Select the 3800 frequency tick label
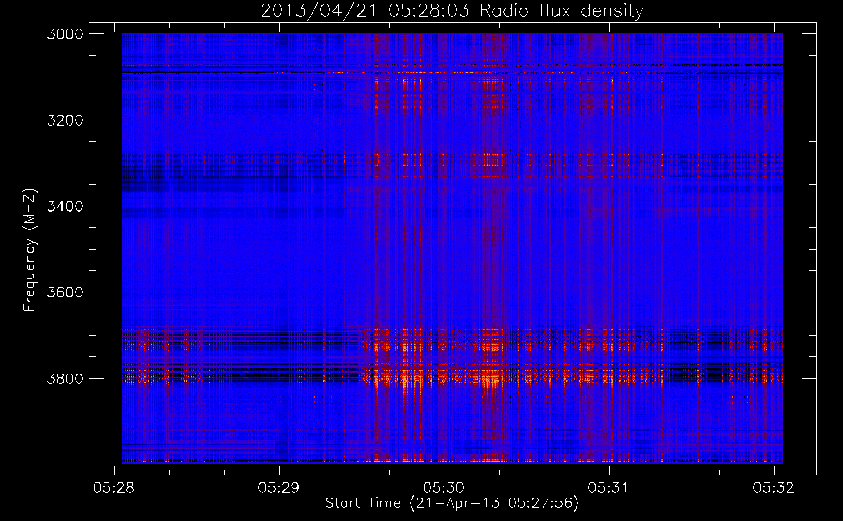This screenshot has width=843, height=521. tap(65, 378)
